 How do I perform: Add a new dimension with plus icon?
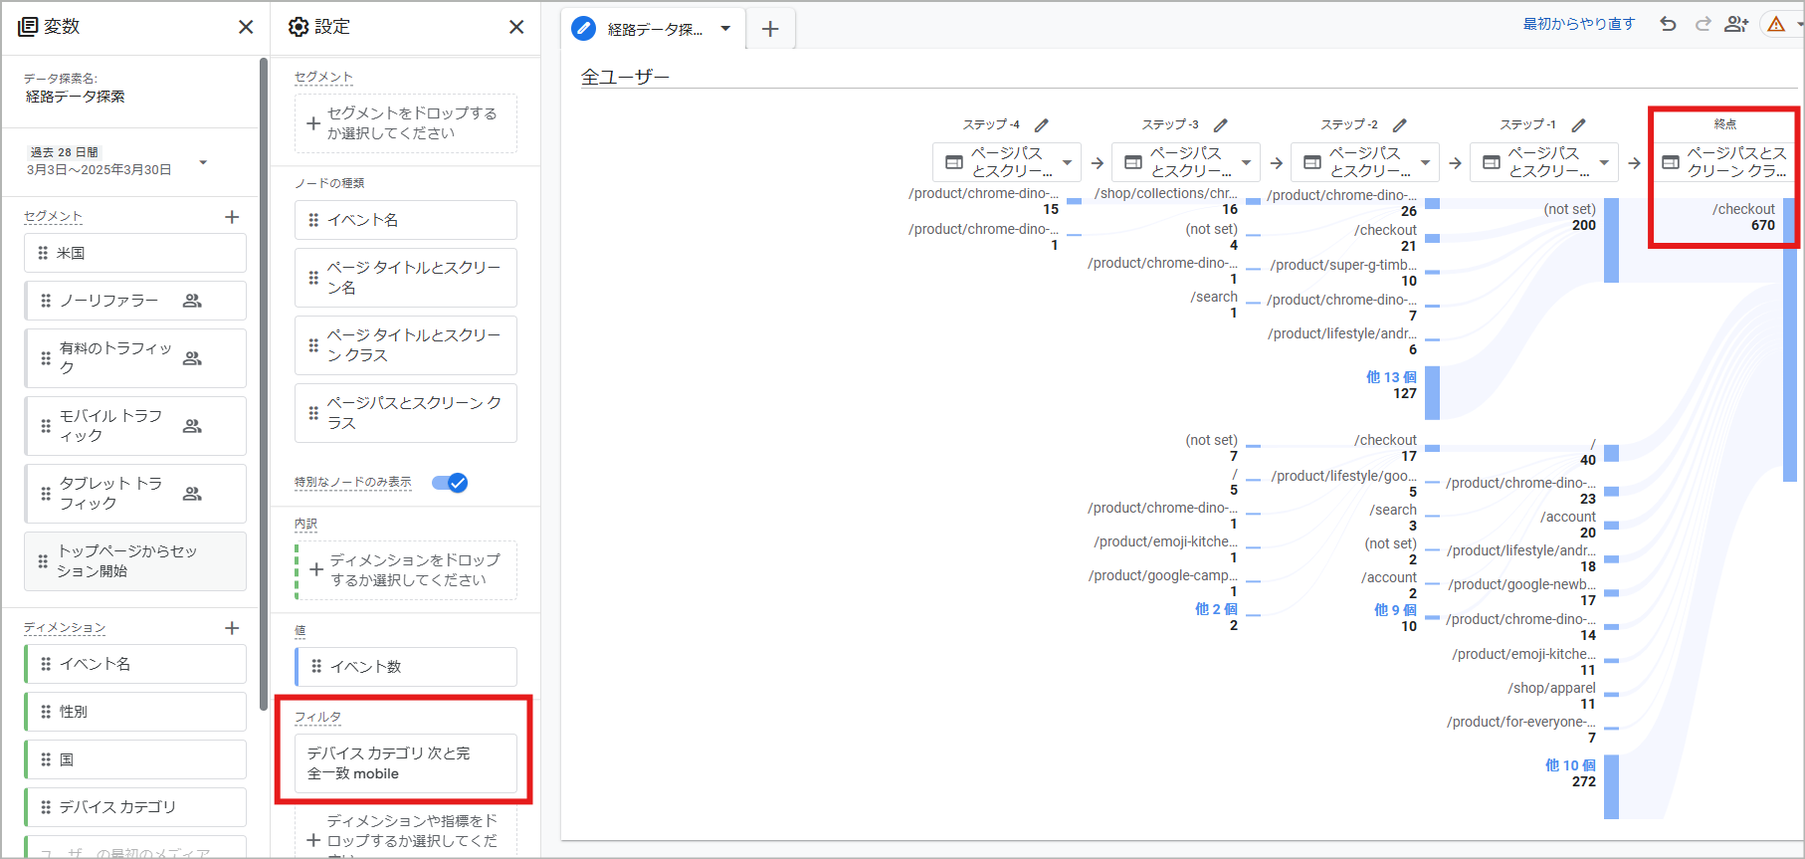(x=232, y=628)
